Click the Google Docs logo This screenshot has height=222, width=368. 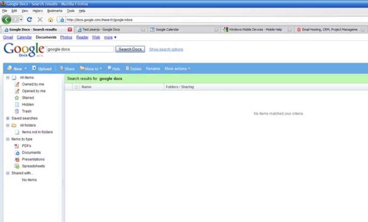point(24,49)
